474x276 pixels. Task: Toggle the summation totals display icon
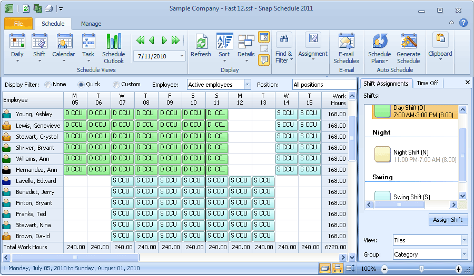click(264, 37)
